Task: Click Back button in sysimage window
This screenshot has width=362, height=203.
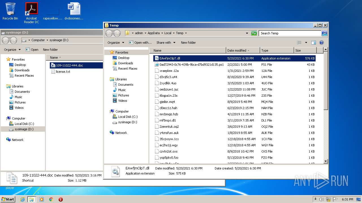Action: click(5, 40)
